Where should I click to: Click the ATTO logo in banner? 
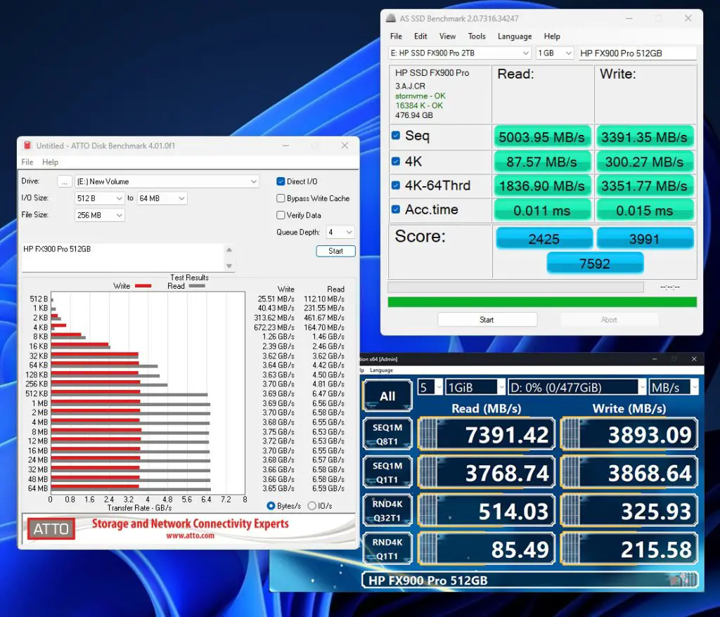tap(51, 529)
